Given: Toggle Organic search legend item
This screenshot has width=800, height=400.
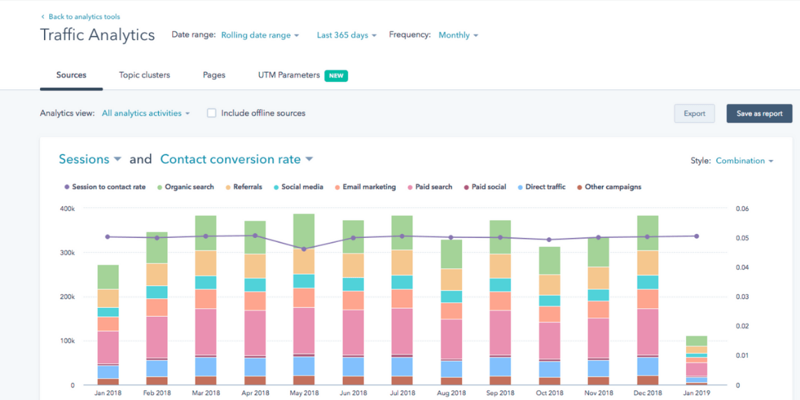Looking at the screenshot, I should tap(185, 187).
